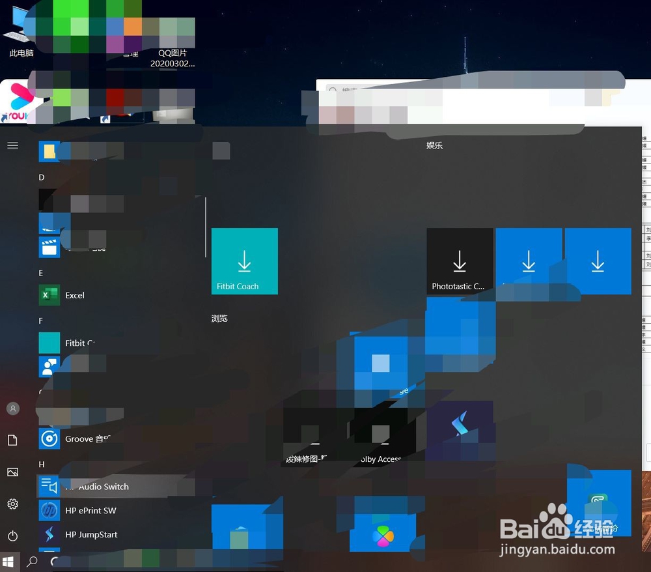Open the HP JumpStart tile with lightning logo
Image resolution: width=651 pixels, height=572 pixels.
460,430
